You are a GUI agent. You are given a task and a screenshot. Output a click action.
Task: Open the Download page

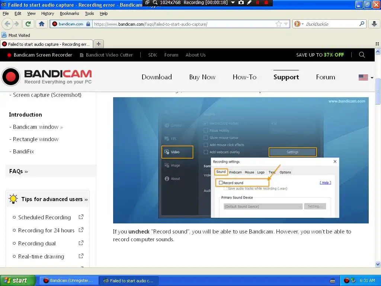click(157, 77)
